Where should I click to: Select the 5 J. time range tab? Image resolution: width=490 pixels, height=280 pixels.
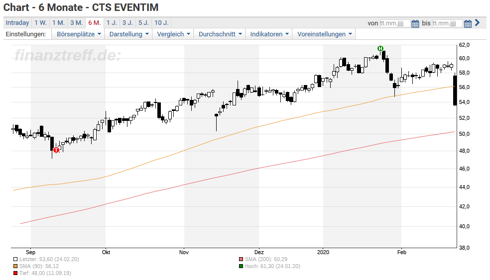pos(144,23)
